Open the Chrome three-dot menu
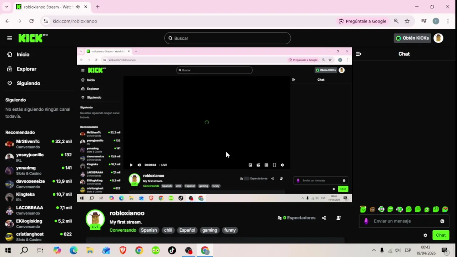This screenshot has height=257, width=457. click(x=448, y=21)
